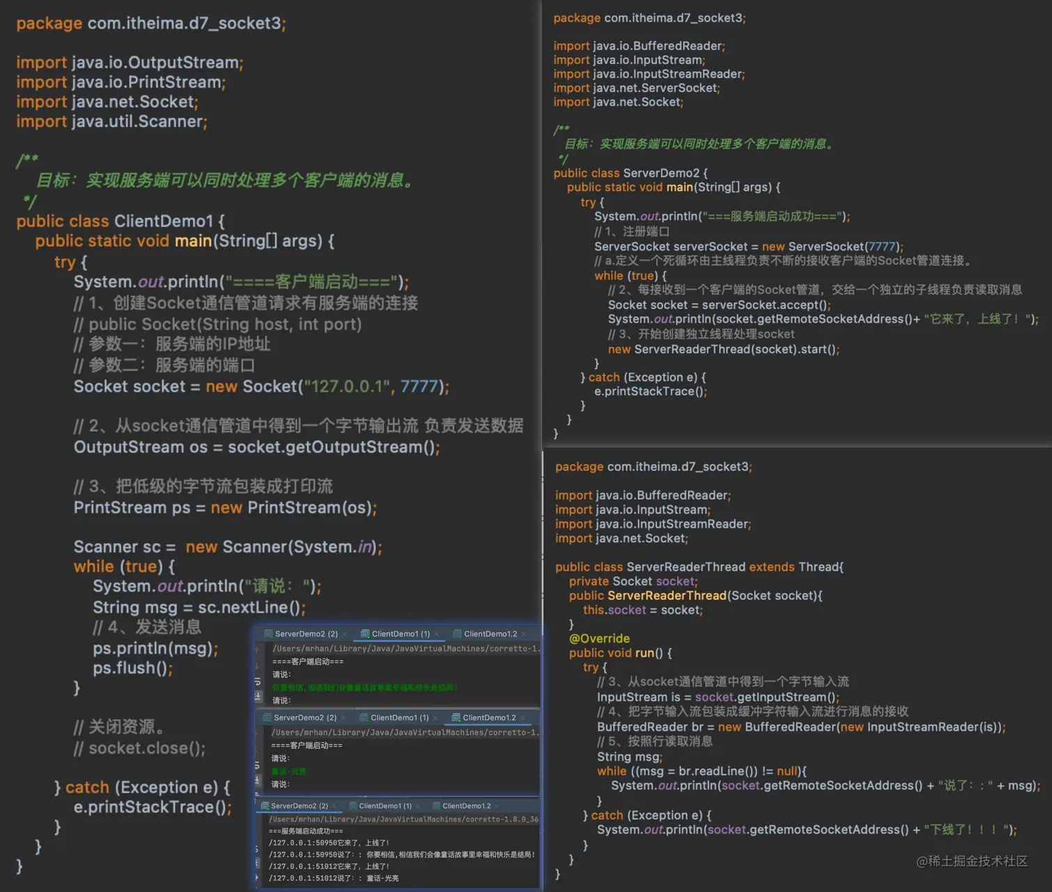The width and height of the screenshot is (1052, 892).
Task: Click the 'String msg;' declaration line
Action: coord(630,757)
